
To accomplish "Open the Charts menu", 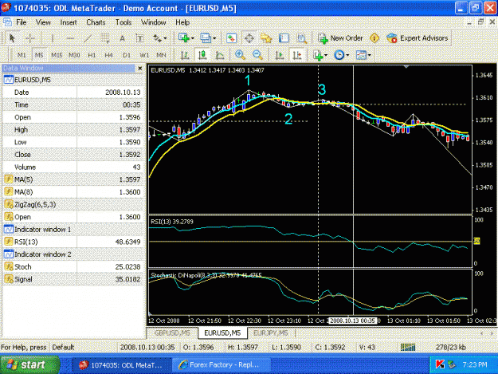I will [x=96, y=22].
